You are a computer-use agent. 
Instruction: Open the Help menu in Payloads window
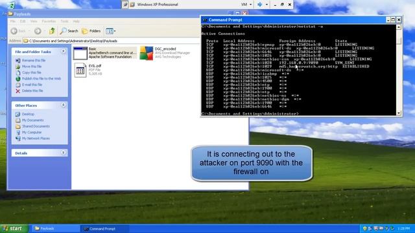pos(77,21)
